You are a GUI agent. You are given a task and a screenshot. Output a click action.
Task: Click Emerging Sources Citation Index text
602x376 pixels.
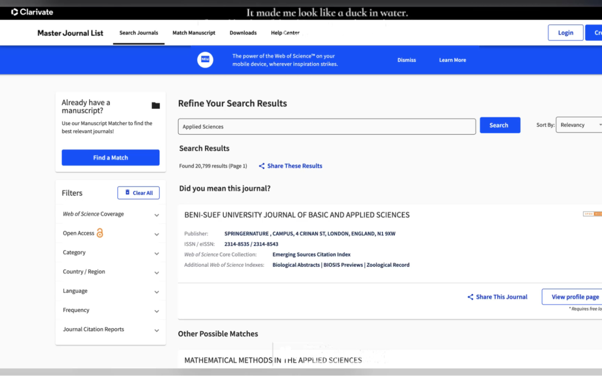[x=311, y=254]
